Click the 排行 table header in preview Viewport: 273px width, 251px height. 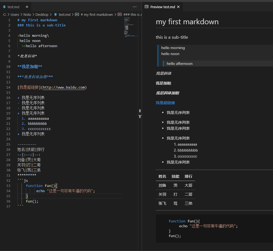(188, 176)
